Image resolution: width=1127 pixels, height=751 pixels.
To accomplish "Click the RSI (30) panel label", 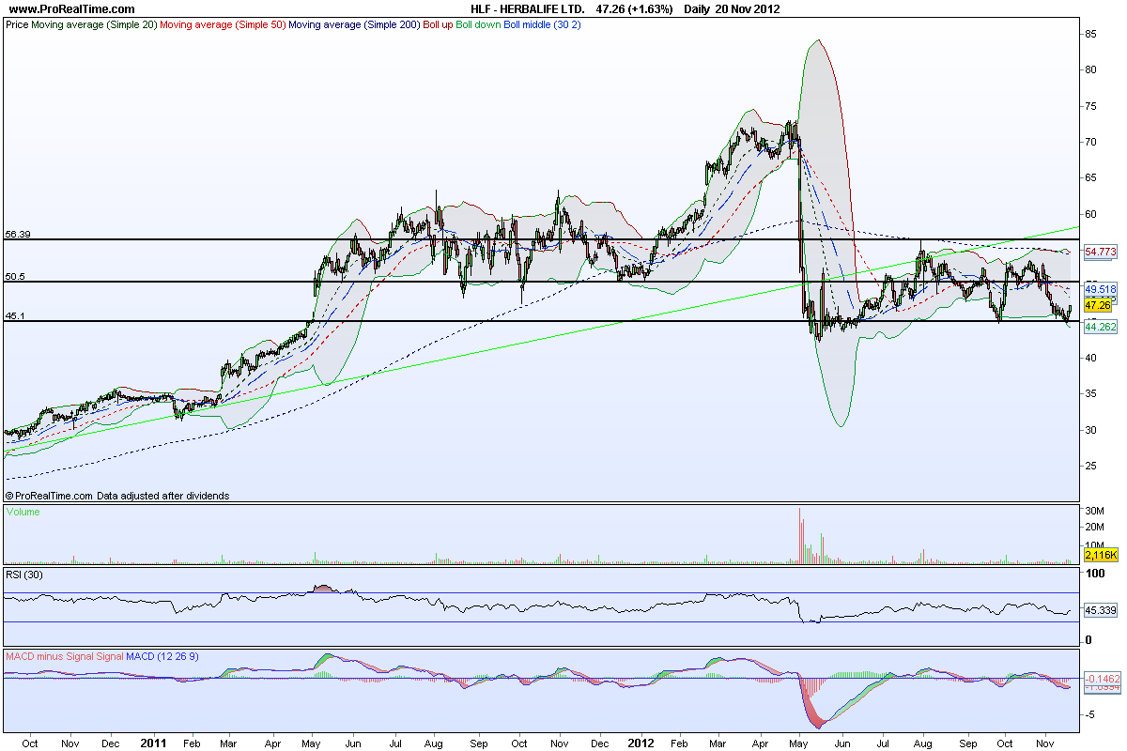I will point(24,575).
